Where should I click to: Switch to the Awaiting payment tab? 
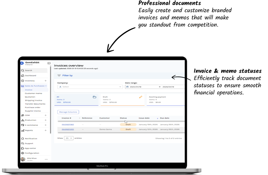165,100
